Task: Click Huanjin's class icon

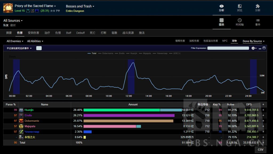Action: [x=21, y=110]
